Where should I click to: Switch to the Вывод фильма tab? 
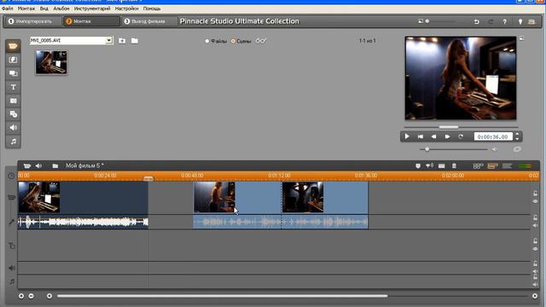tap(148, 21)
